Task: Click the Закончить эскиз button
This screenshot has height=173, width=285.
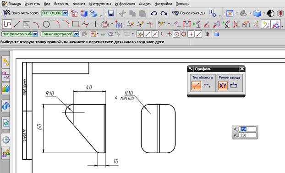Action: [x=21, y=13]
